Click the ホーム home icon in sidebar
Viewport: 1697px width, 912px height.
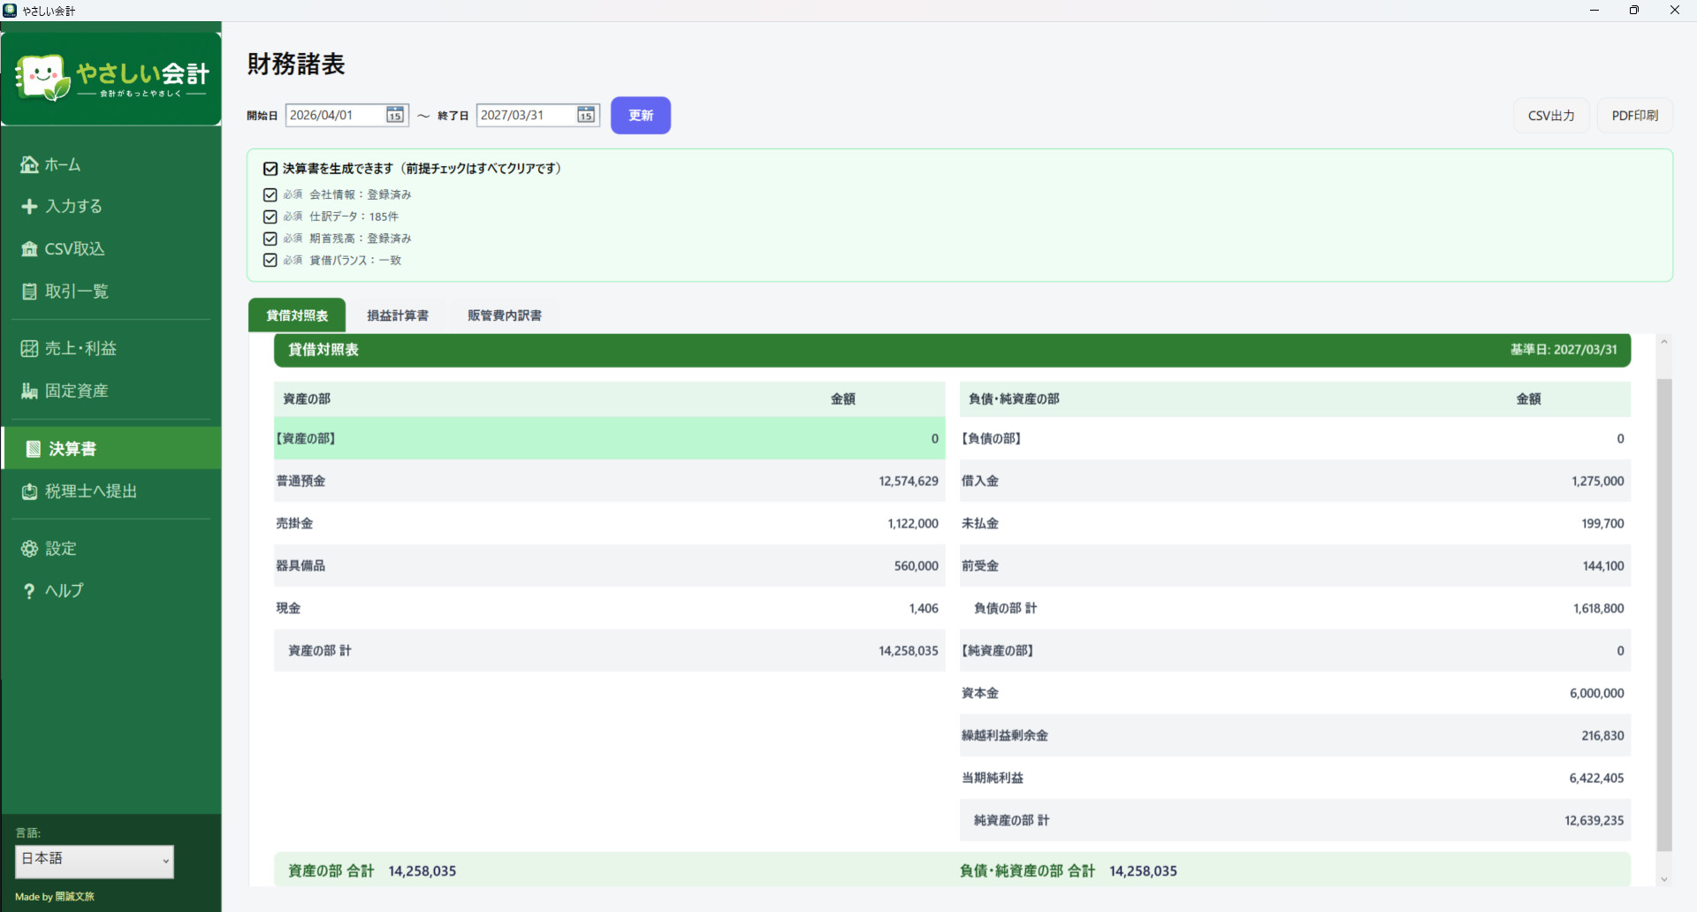(x=29, y=164)
